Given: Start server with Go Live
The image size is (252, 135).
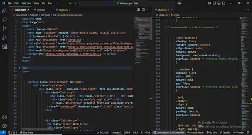Looking at the screenshot, I should (x=212, y=132).
